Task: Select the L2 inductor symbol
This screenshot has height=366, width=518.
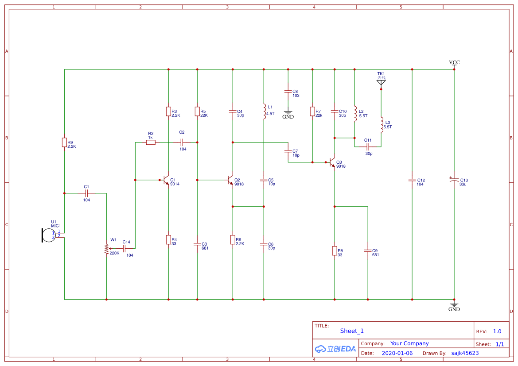Action: click(x=355, y=114)
